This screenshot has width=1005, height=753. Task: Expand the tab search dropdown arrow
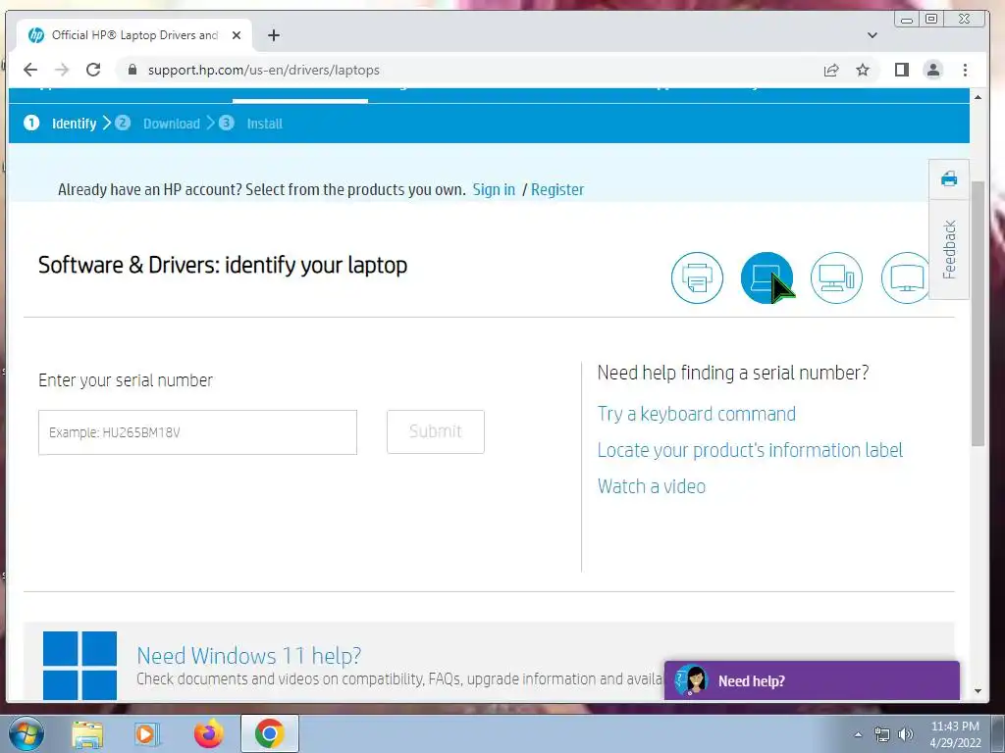(873, 35)
